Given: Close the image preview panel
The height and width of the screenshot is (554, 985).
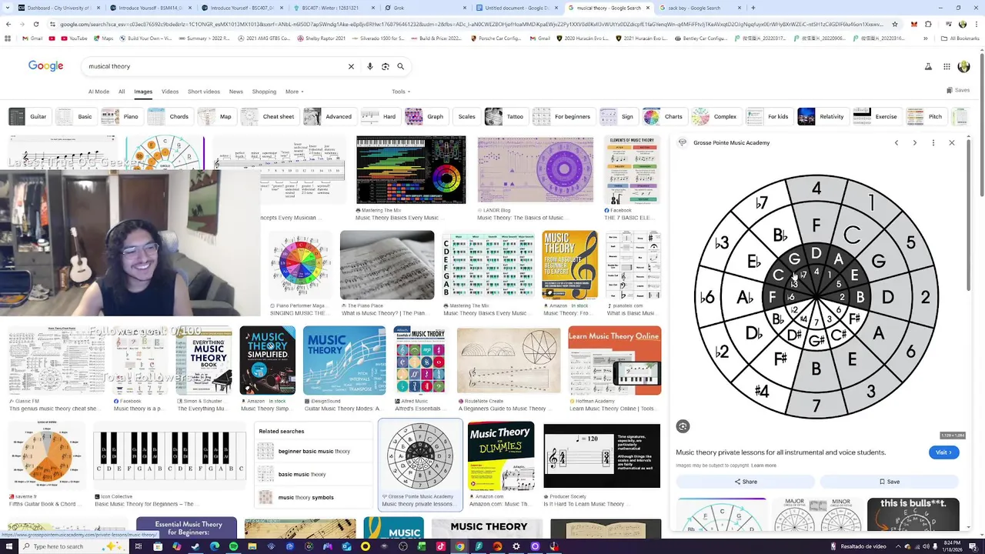Looking at the screenshot, I should 952,142.
